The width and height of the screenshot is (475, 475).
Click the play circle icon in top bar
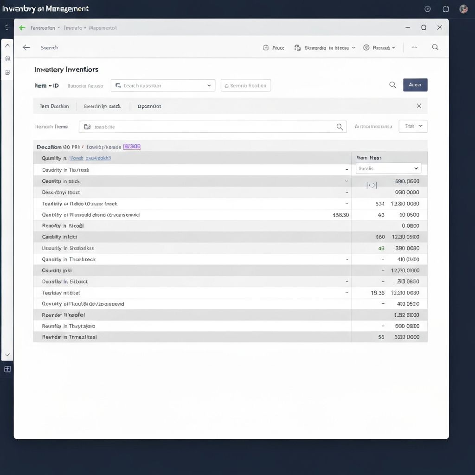point(428,9)
